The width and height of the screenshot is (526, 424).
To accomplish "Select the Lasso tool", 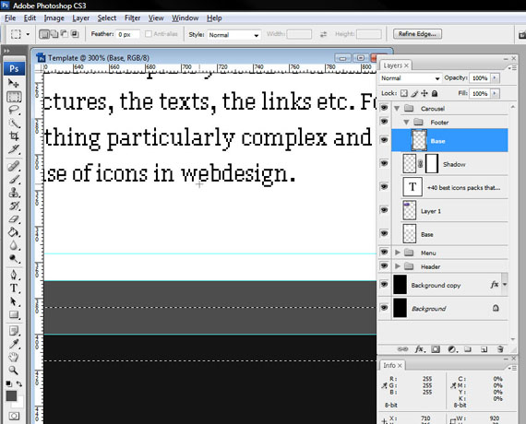I will tap(14, 110).
